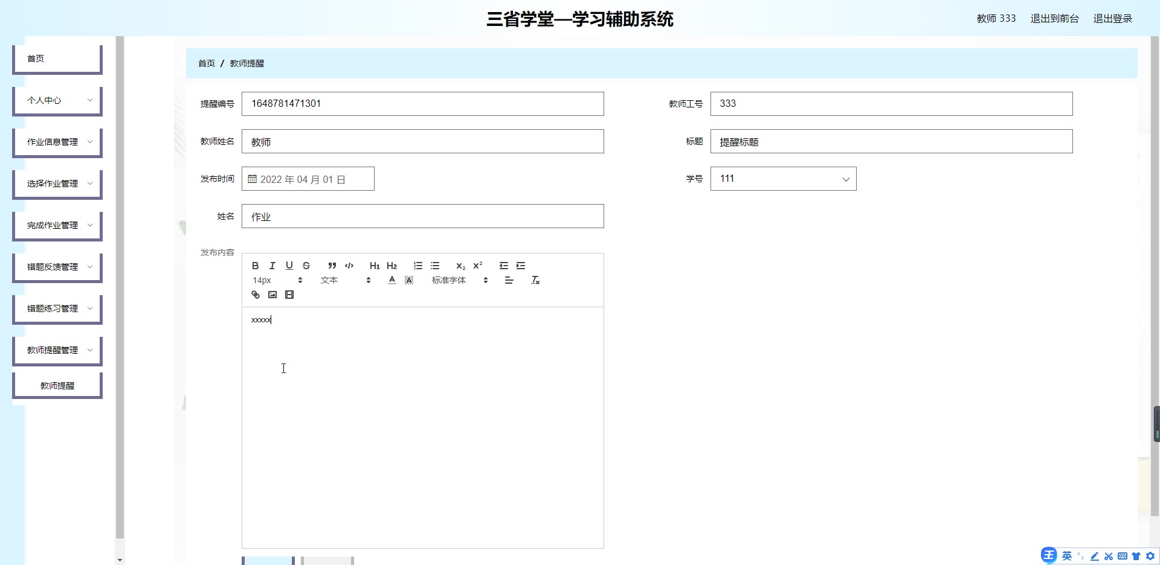Image resolution: width=1160 pixels, height=565 pixels.
Task: Insert a hyperlink in the editor
Action: click(256, 295)
